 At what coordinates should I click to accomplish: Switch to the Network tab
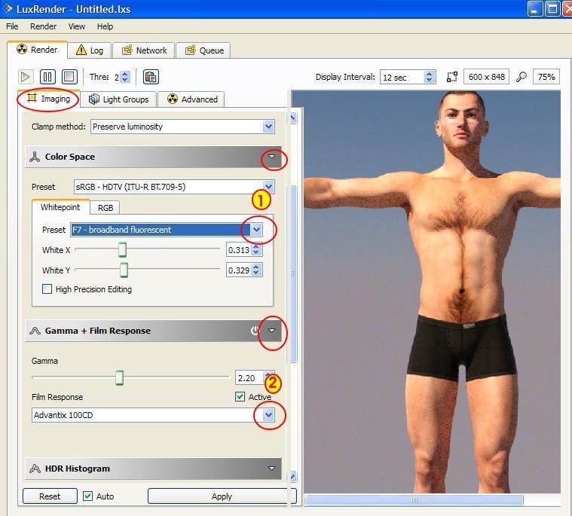pos(145,50)
